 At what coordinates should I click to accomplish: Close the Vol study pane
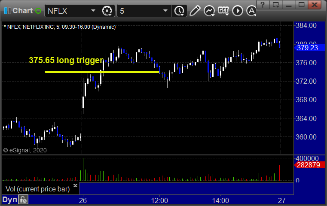[x=75, y=185]
